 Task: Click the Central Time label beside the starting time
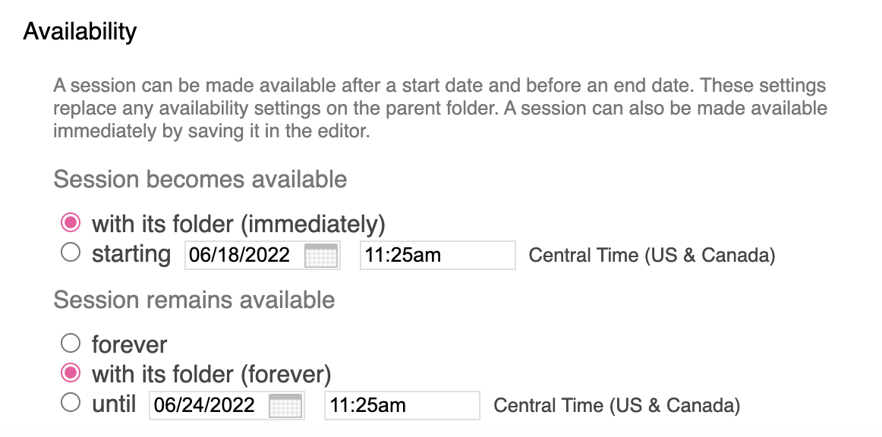pos(651,256)
